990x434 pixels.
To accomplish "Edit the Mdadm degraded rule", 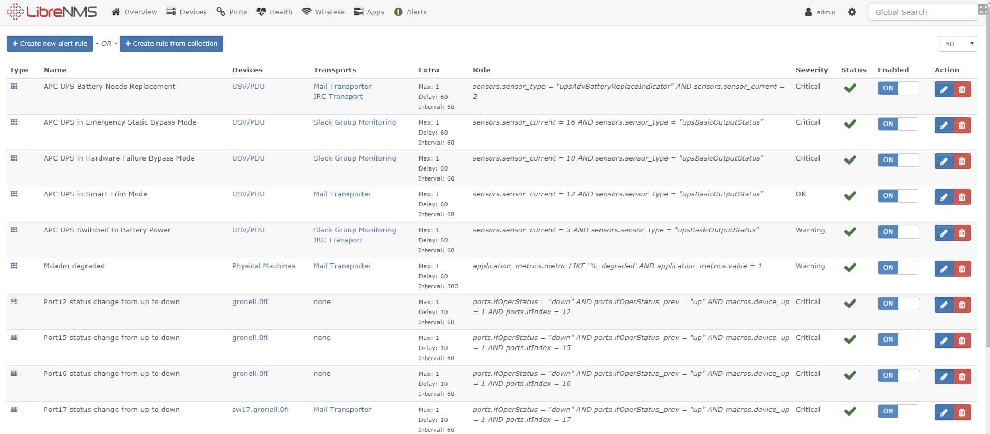I will 944,269.
